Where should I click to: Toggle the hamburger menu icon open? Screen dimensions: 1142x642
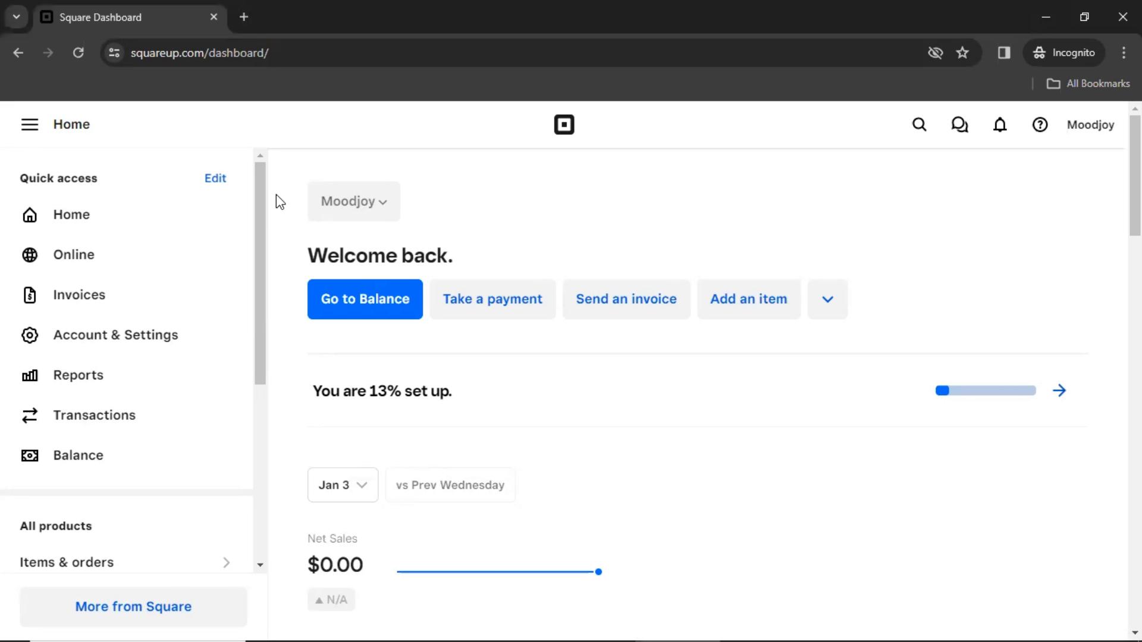click(29, 124)
